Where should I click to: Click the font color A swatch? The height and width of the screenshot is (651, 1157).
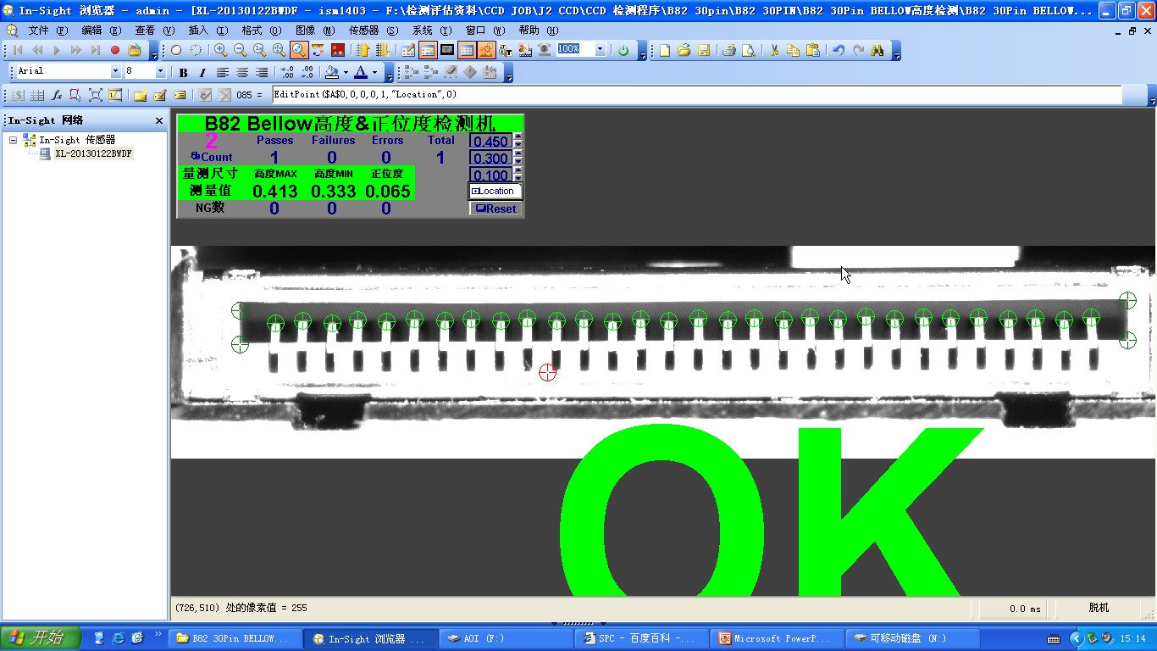(361, 72)
